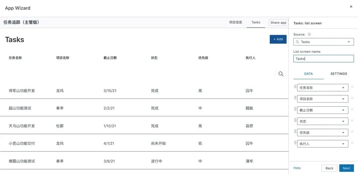
Task: Grab drag handle for 任务名称 field
Action: [x=295, y=87]
